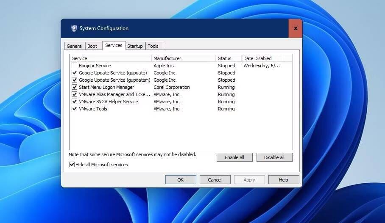Click the Apple Inc. manufacturer cell
The height and width of the screenshot is (223, 385).
point(164,66)
